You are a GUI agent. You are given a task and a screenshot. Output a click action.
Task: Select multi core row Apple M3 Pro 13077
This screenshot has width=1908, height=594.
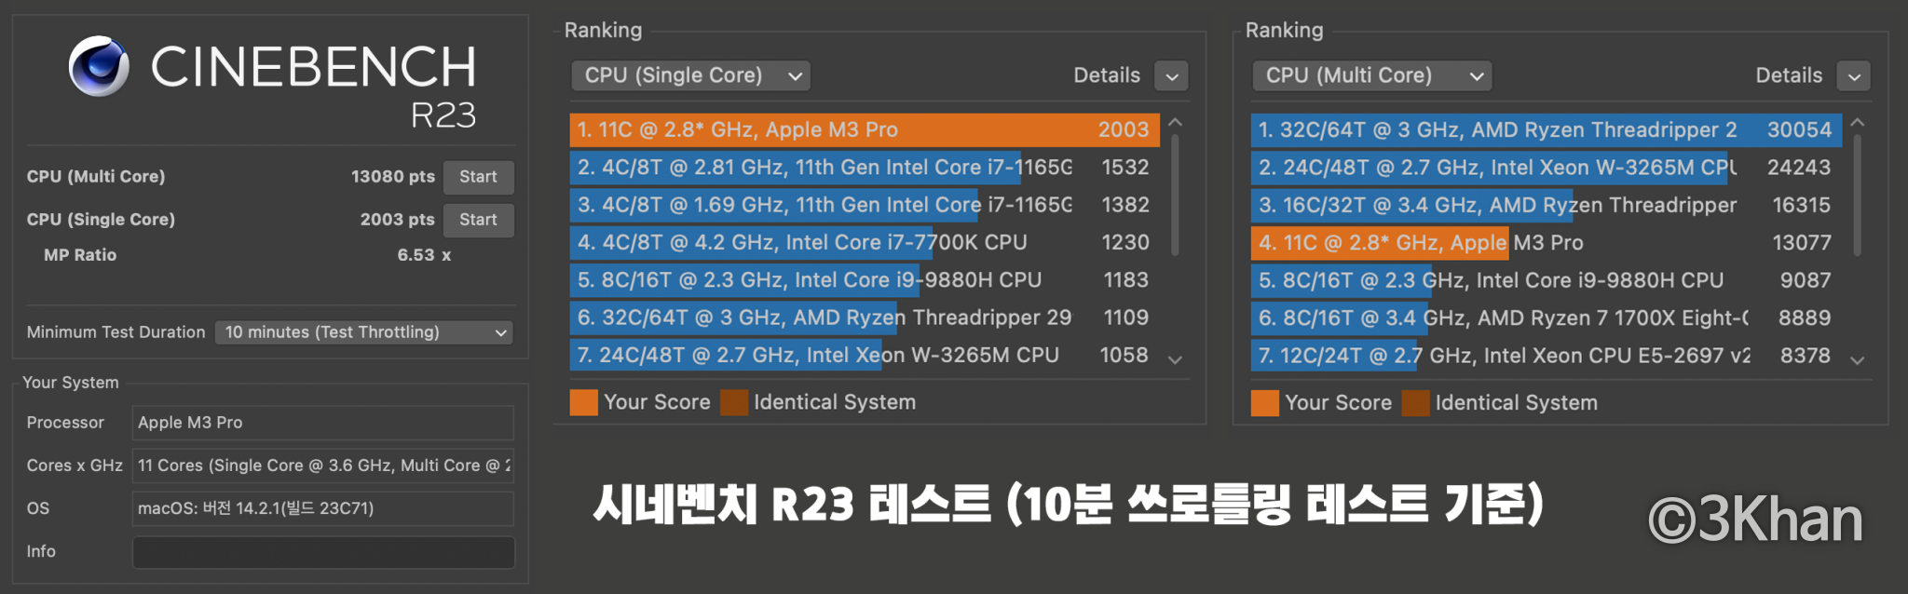(1547, 243)
